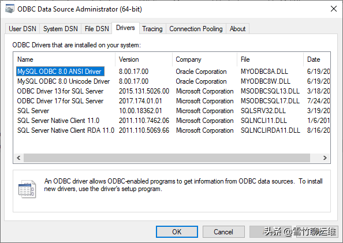Click the SQLSRV32.DLL file cell
The height and width of the screenshot is (243, 343).
(263, 111)
